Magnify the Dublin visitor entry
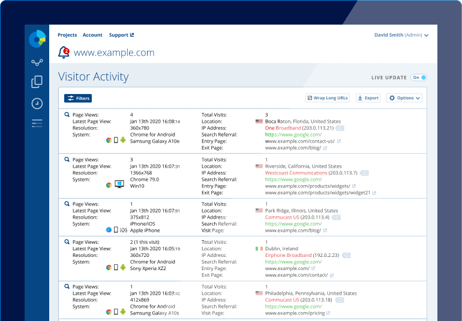 point(67,241)
